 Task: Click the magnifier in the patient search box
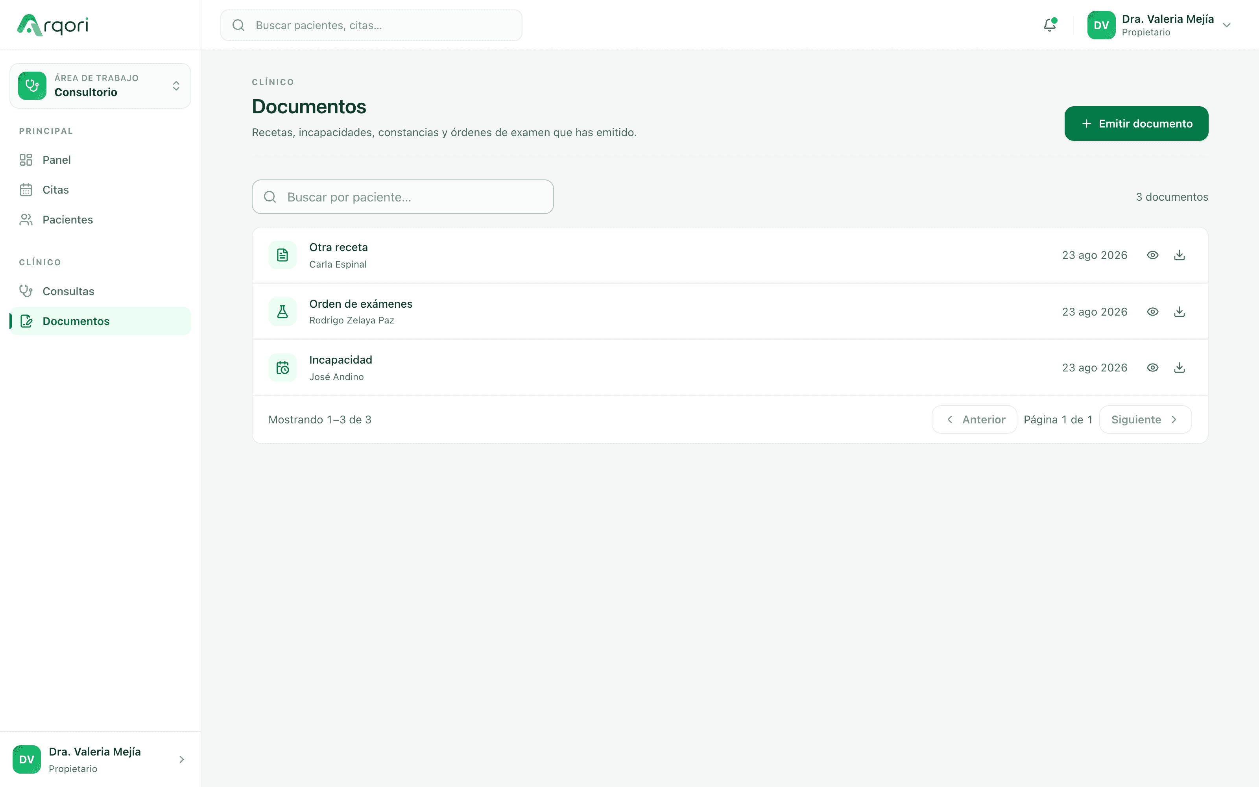click(270, 197)
